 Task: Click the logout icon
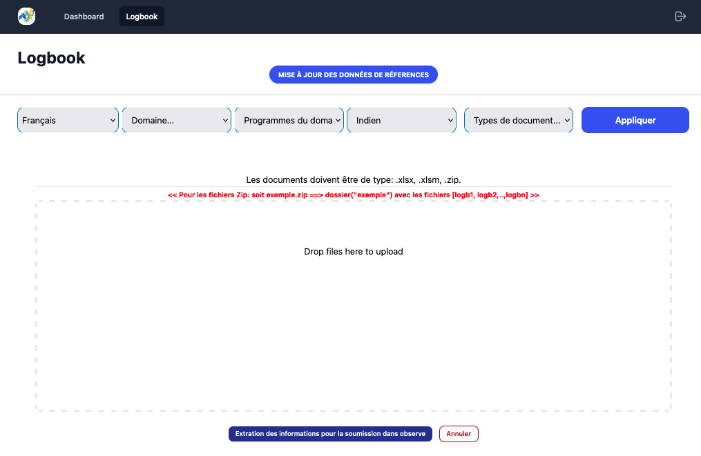point(680,17)
